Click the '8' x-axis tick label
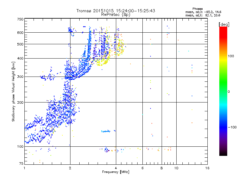 point(162,168)
